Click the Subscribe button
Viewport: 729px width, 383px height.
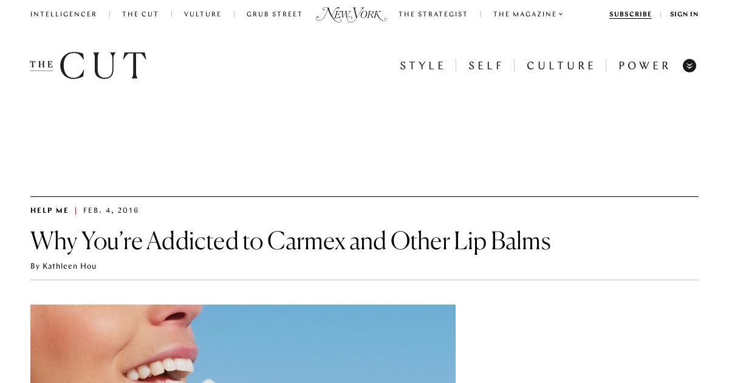click(631, 15)
